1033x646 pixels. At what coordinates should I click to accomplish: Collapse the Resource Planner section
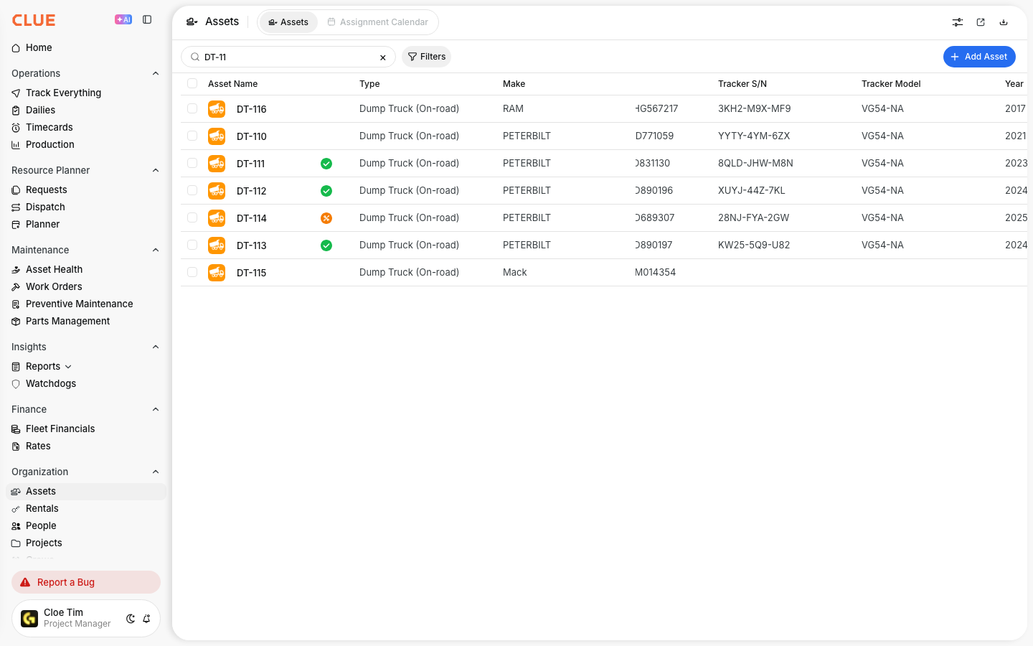156,170
